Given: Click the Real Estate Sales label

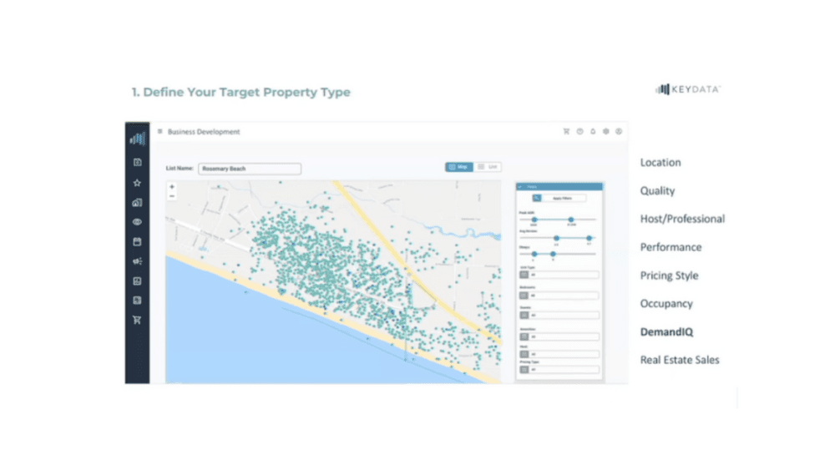Looking at the screenshot, I should [x=680, y=360].
